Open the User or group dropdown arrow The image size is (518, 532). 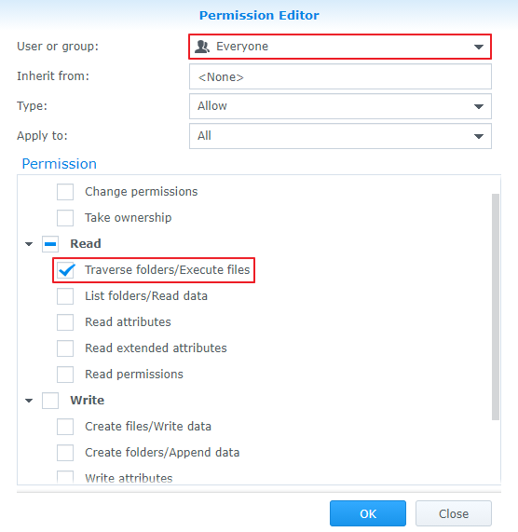click(479, 47)
